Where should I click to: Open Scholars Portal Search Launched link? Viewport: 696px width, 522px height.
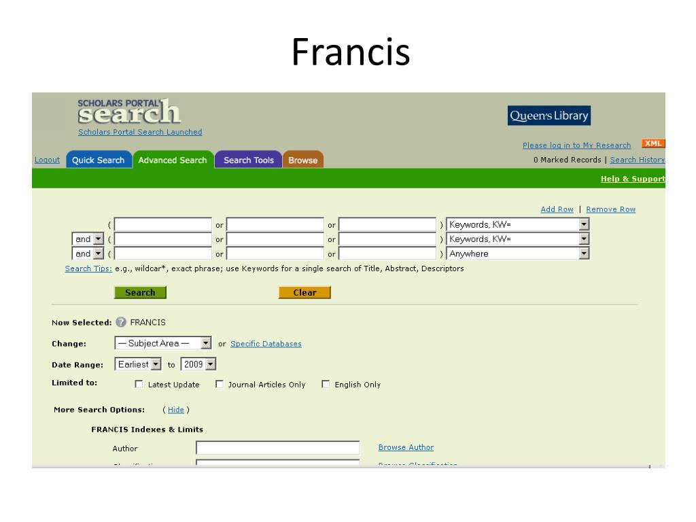click(140, 132)
